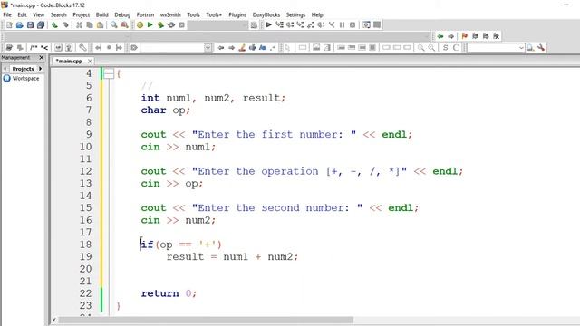Open the build target dropdown
Image resolution: width=580 pixels, height=326 pixels.
[217, 24]
